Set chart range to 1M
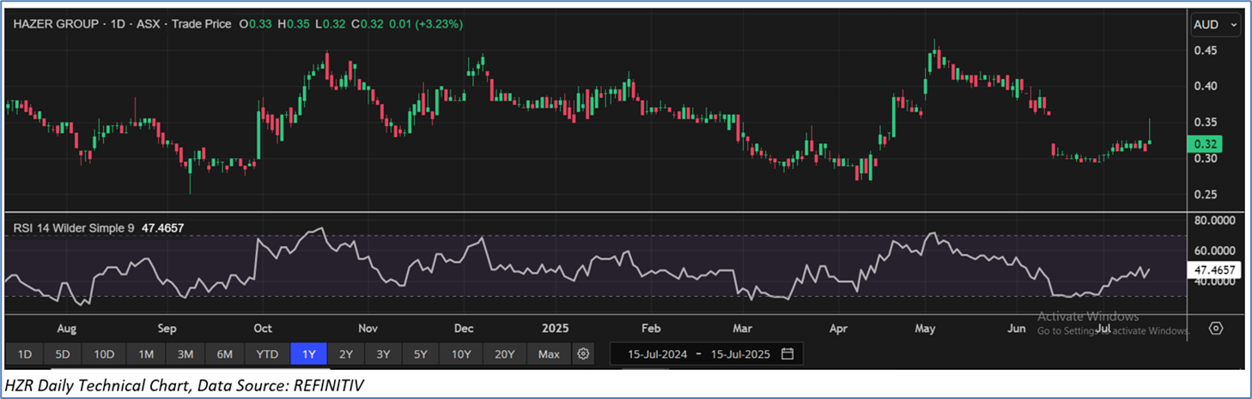The image size is (1252, 399). pyautogui.click(x=146, y=354)
